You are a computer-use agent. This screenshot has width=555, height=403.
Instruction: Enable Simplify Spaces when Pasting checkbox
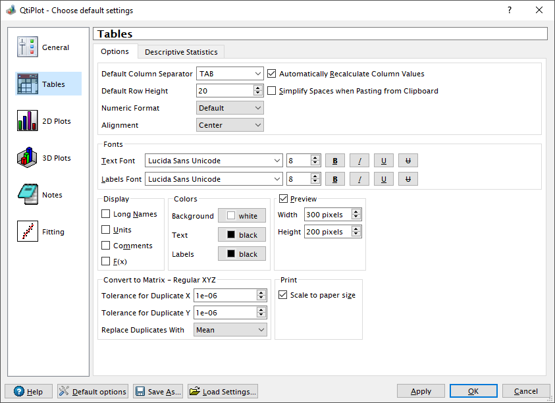[x=272, y=91]
